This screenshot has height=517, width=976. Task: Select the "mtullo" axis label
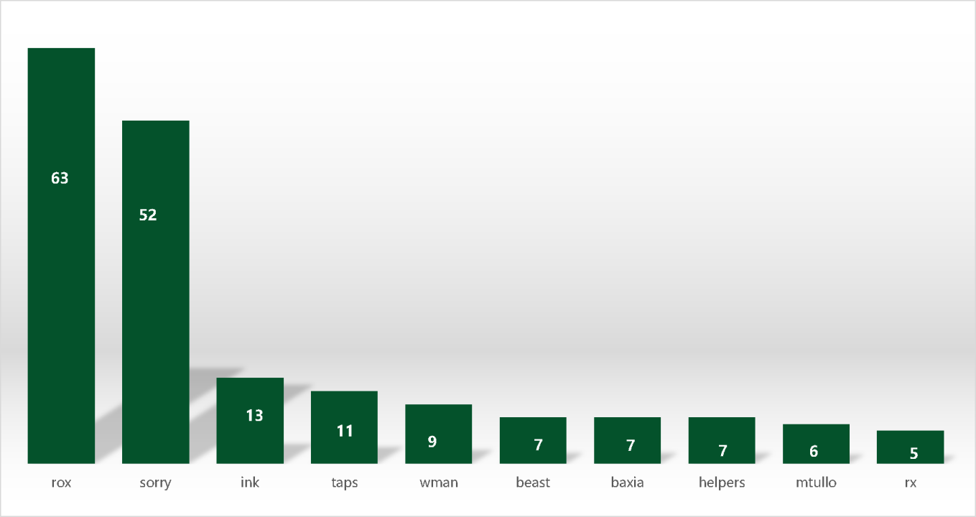tap(816, 483)
